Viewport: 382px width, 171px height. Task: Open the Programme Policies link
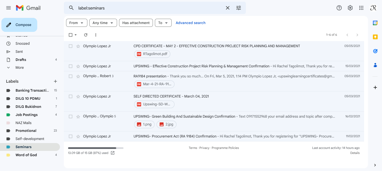click(225, 148)
